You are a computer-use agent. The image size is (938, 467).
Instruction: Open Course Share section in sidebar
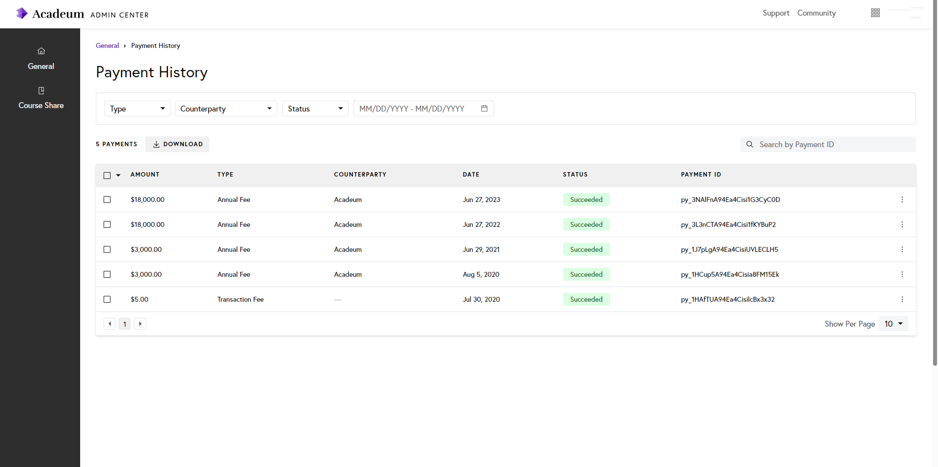pos(41,98)
